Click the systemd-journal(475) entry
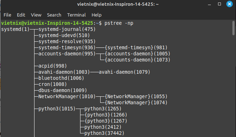 [67, 29]
